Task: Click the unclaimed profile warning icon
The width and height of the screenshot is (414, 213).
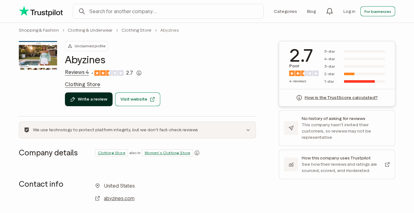Action: click(x=70, y=46)
